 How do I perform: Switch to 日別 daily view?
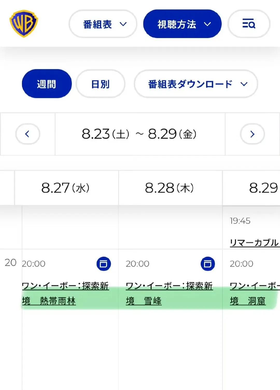100,84
